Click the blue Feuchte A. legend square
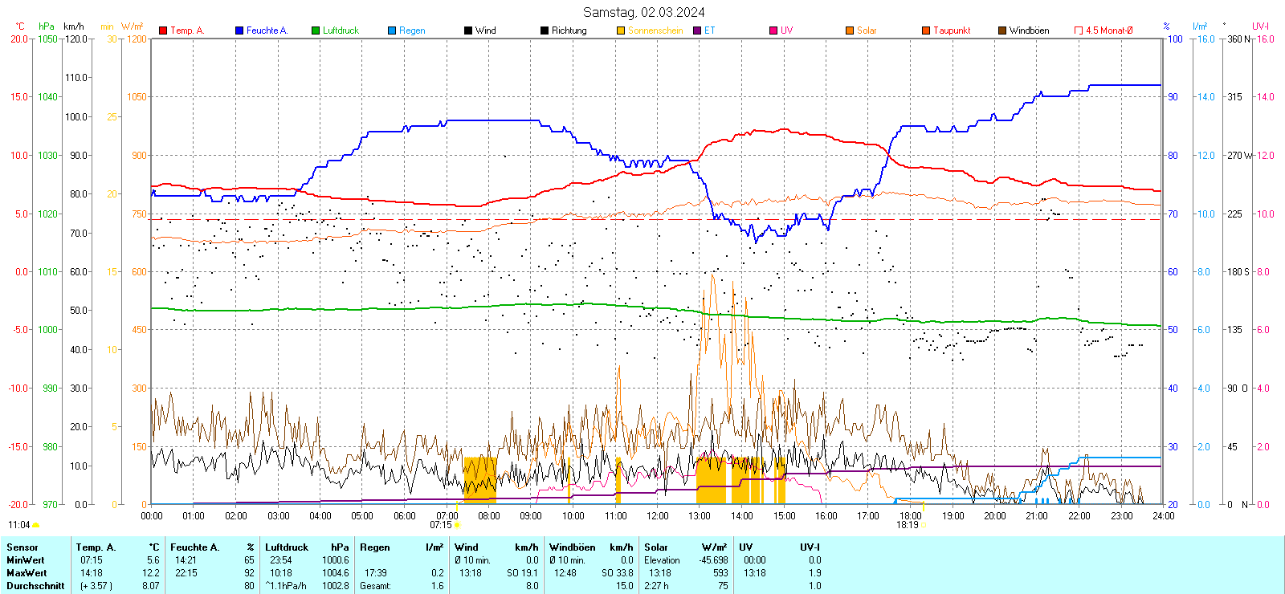Viewport: 1285px width, 594px height. pyautogui.click(x=239, y=31)
